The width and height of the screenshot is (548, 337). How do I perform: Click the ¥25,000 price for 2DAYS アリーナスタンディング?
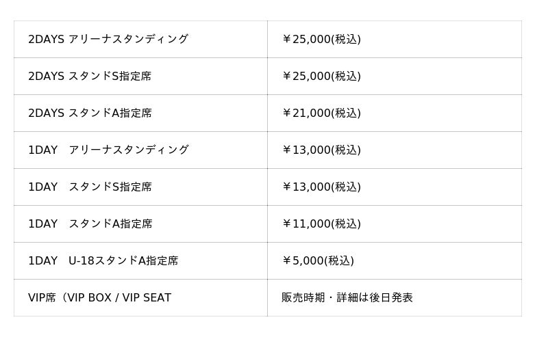pyautogui.click(x=321, y=40)
